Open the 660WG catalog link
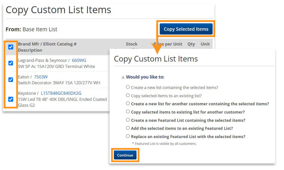This screenshot has height=170, width=284. pyautogui.click(x=79, y=60)
